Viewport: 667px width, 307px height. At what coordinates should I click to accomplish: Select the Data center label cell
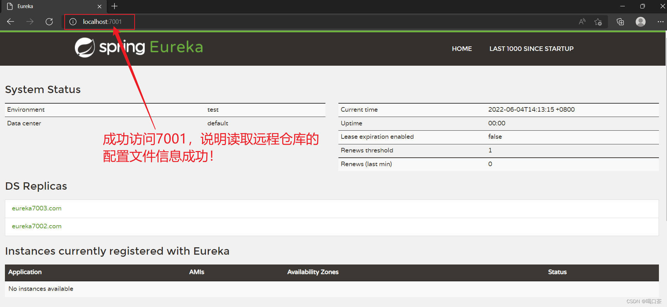(24, 123)
